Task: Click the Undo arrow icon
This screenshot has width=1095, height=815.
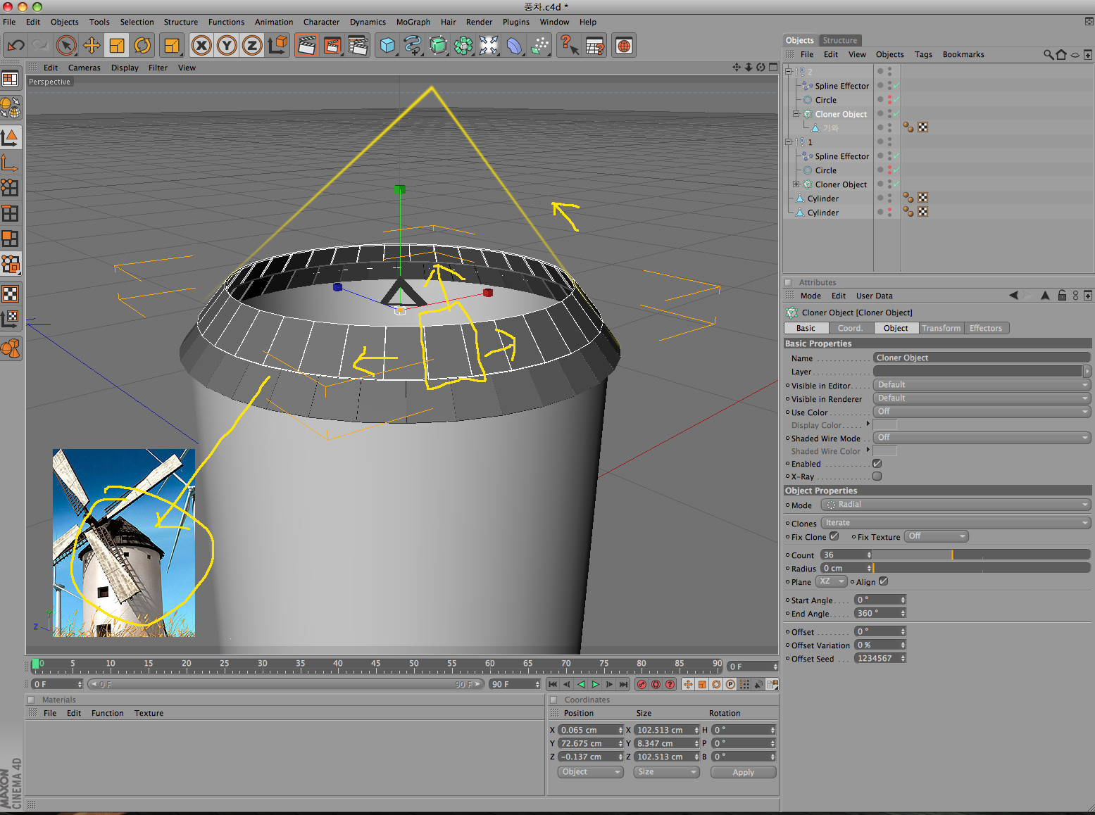Action: pos(15,46)
